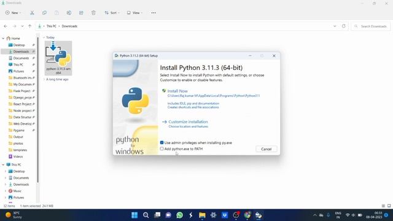Viewport: 393px width, 221px height.
Task: Go forward in File Explorer
Action: pos(15,26)
